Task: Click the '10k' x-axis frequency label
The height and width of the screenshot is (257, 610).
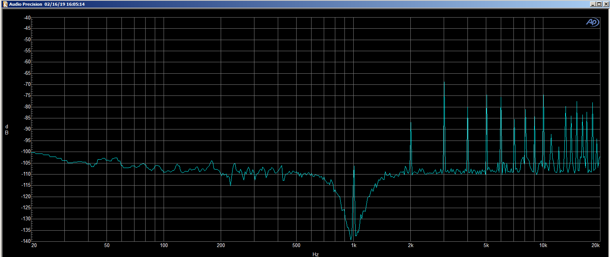Action: click(543, 245)
